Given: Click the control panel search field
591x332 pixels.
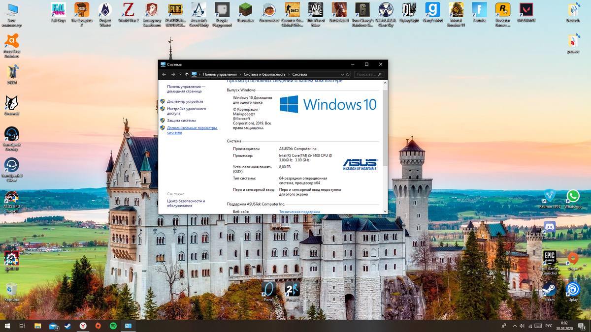Looking at the screenshot, I should [368, 74].
